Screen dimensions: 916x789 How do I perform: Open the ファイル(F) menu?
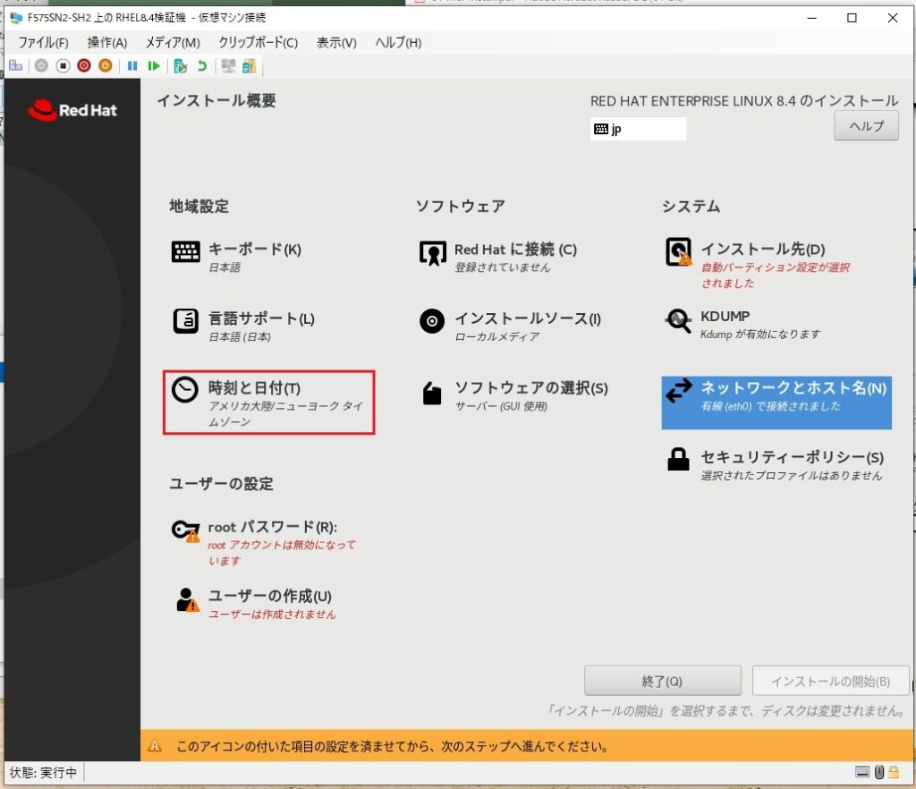click(43, 43)
